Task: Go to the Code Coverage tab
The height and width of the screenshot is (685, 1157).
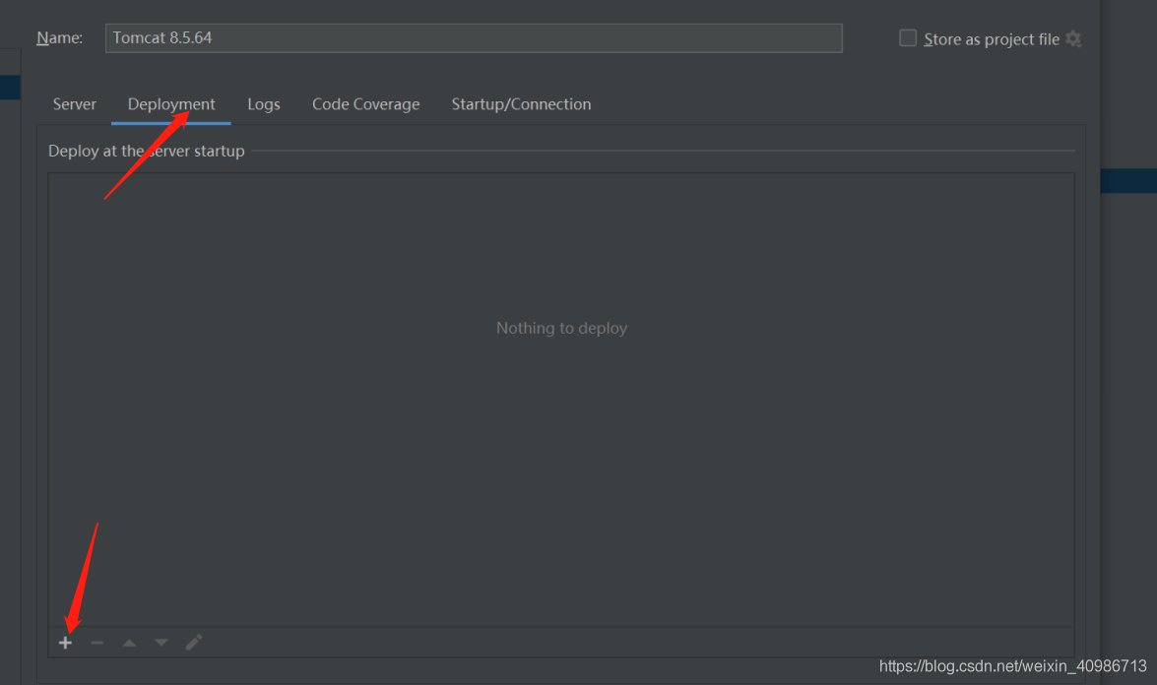Action: click(x=365, y=104)
